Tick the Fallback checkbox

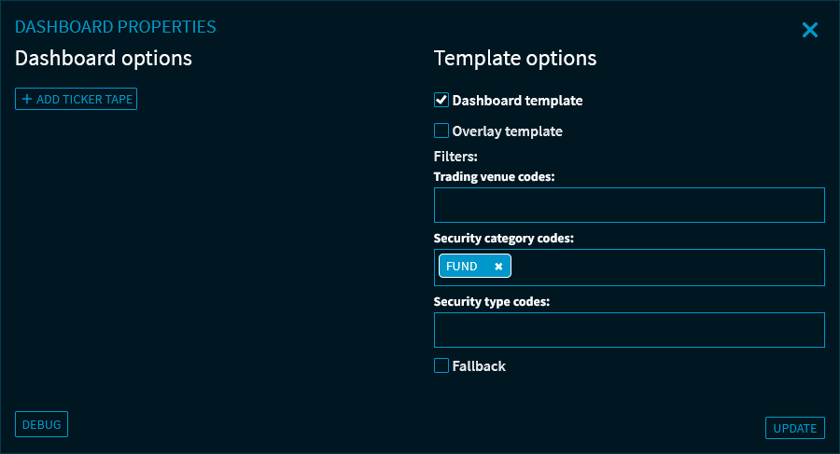click(441, 365)
